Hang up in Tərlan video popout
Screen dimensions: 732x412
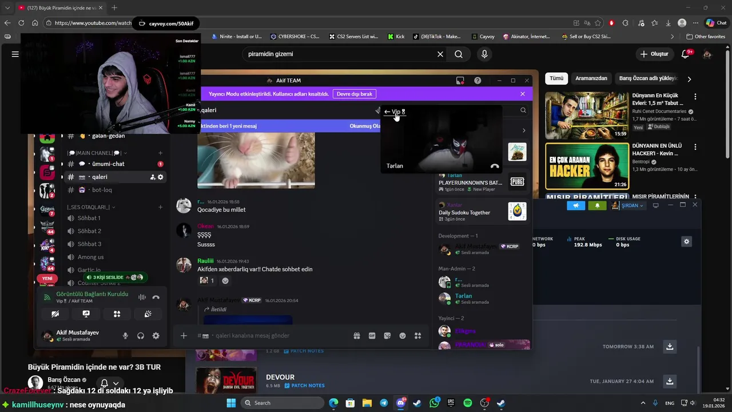(495, 166)
